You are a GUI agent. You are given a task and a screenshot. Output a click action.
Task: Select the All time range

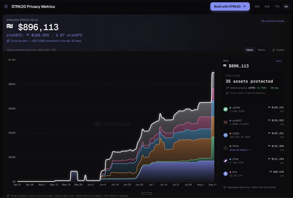pyautogui.click(x=286, y=6)
